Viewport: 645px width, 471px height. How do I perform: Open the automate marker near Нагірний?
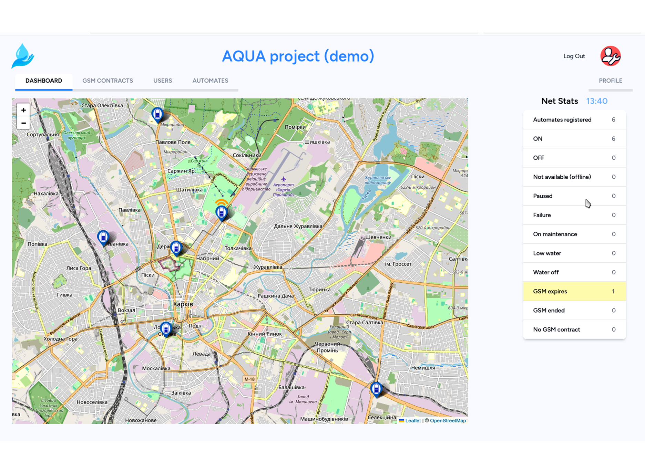click(x=176, y=248)
